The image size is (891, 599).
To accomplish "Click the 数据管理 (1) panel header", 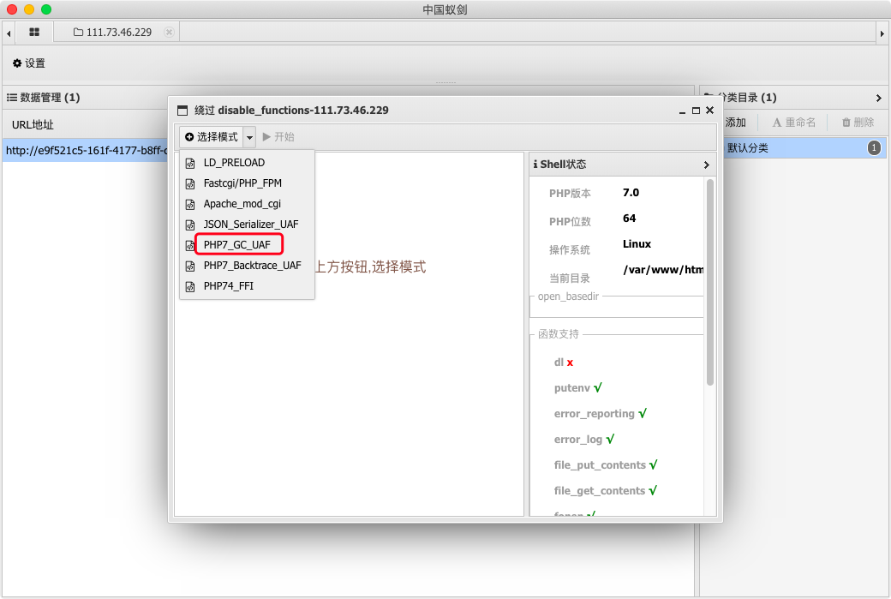I will pyautogui.click(x=43, y=98).
